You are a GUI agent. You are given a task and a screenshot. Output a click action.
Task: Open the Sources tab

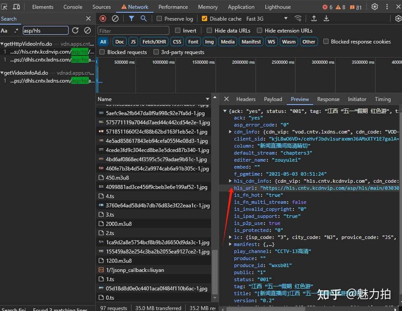click(x=102, y=7)
